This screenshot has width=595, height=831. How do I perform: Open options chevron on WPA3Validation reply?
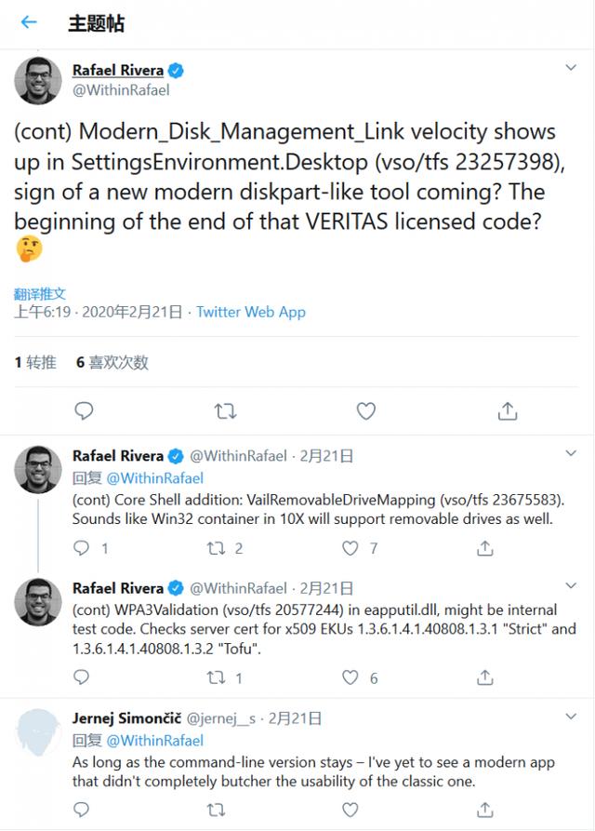(x=571, y=585)
